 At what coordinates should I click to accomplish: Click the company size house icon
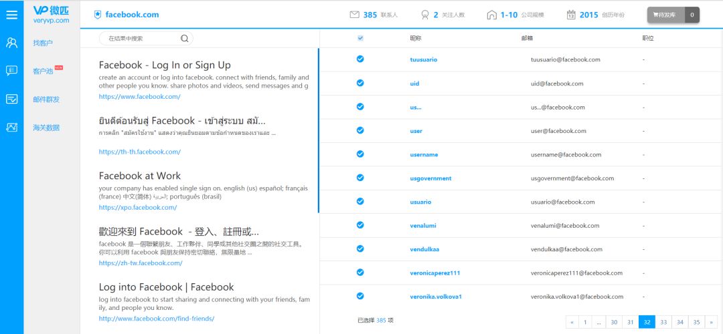click(x=491, y=15)
